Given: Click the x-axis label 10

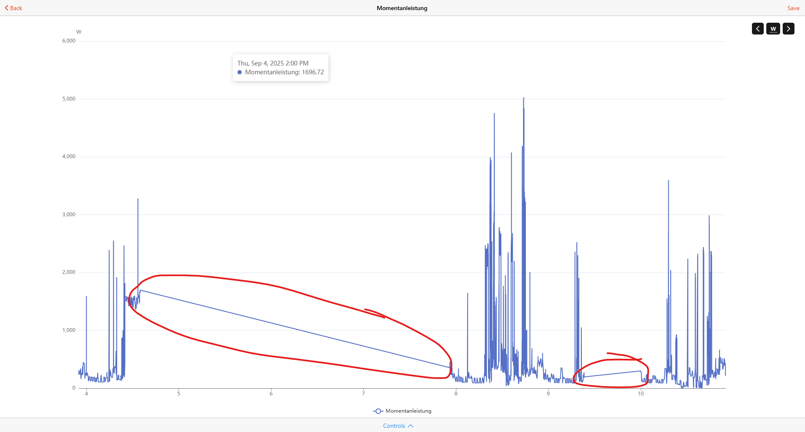Looking at the screenshot, I should 640,394.
